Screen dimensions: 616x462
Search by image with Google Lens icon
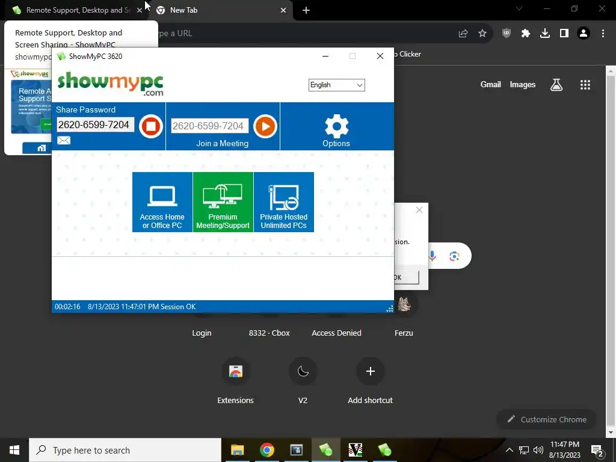pyautogui.click(x=455, y=256)
